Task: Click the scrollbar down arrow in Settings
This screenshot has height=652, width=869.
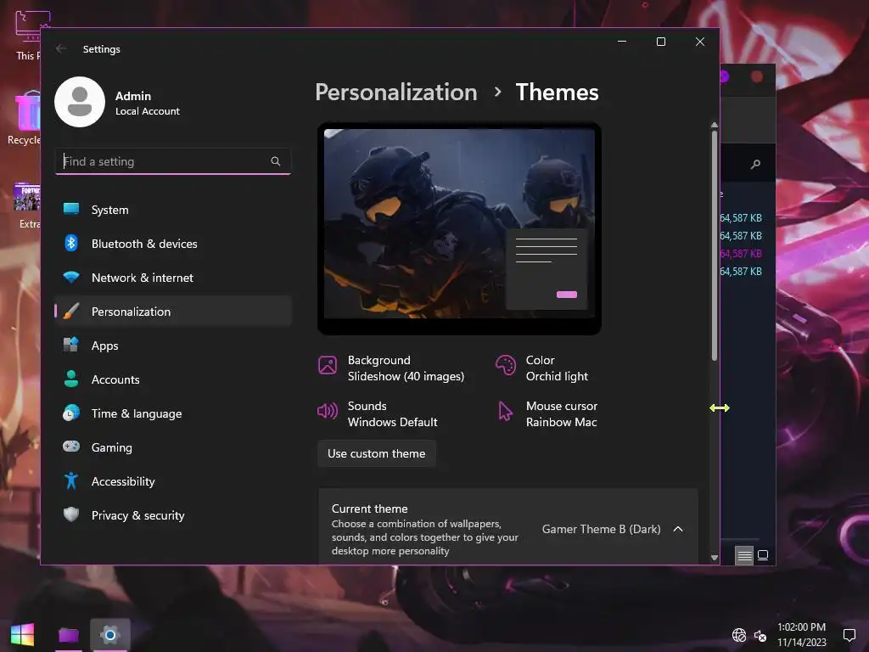Action: [715, 558]
